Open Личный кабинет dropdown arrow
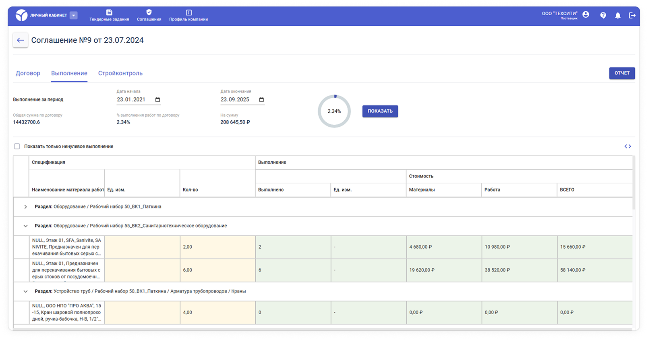Image resolution: width=648 pixels, height=340 pixels. [73, 15]
